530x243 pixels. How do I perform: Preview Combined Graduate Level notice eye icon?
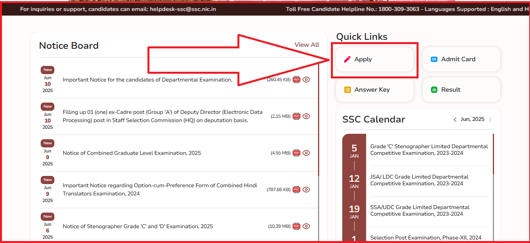tap(306, 153)
